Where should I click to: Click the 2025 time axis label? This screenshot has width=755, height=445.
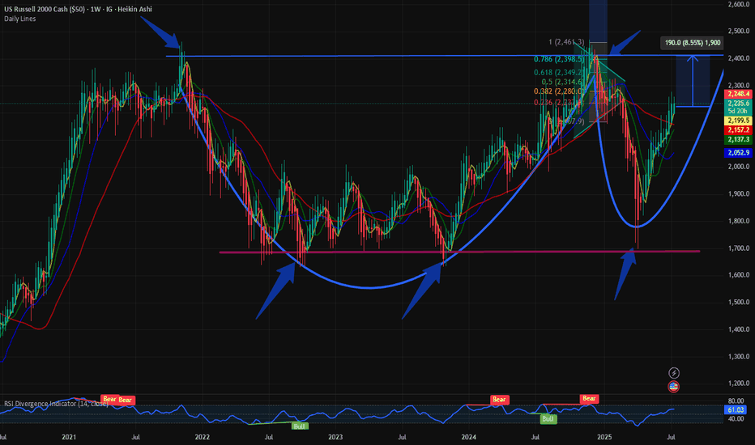[x=604, y=437]
